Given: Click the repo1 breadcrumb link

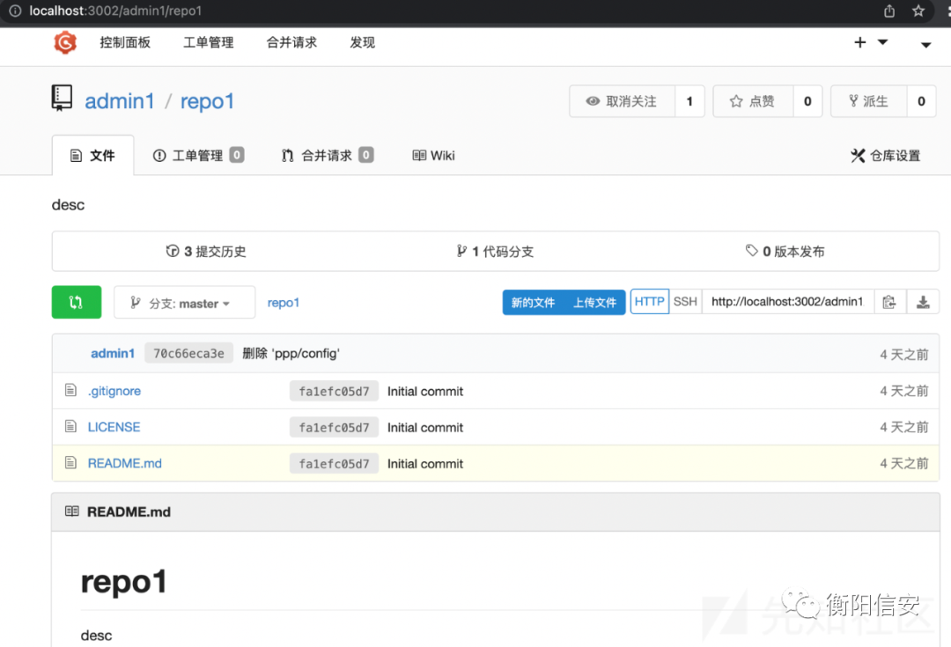Looking at the screenshot, I should pos(284,303).
